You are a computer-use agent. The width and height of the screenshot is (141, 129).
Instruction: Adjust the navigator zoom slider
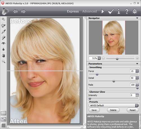pyautogui.click(x=117, y=59)
